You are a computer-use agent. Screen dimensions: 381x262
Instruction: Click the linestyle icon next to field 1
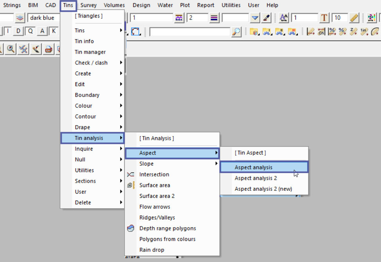[179, 18]
